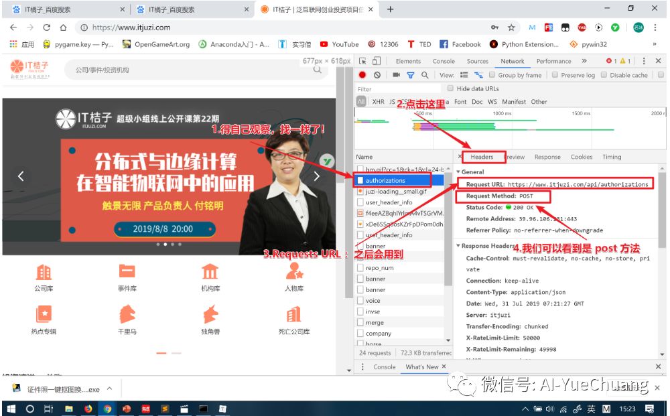Viewport: 670px width, 416px height.
Task: Click browser back arrow
Action: (13, 27)
